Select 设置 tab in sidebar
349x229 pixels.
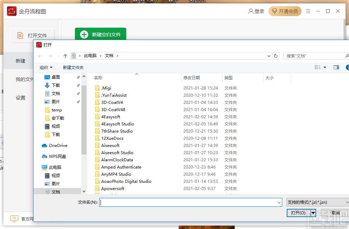tap(20, 98)
